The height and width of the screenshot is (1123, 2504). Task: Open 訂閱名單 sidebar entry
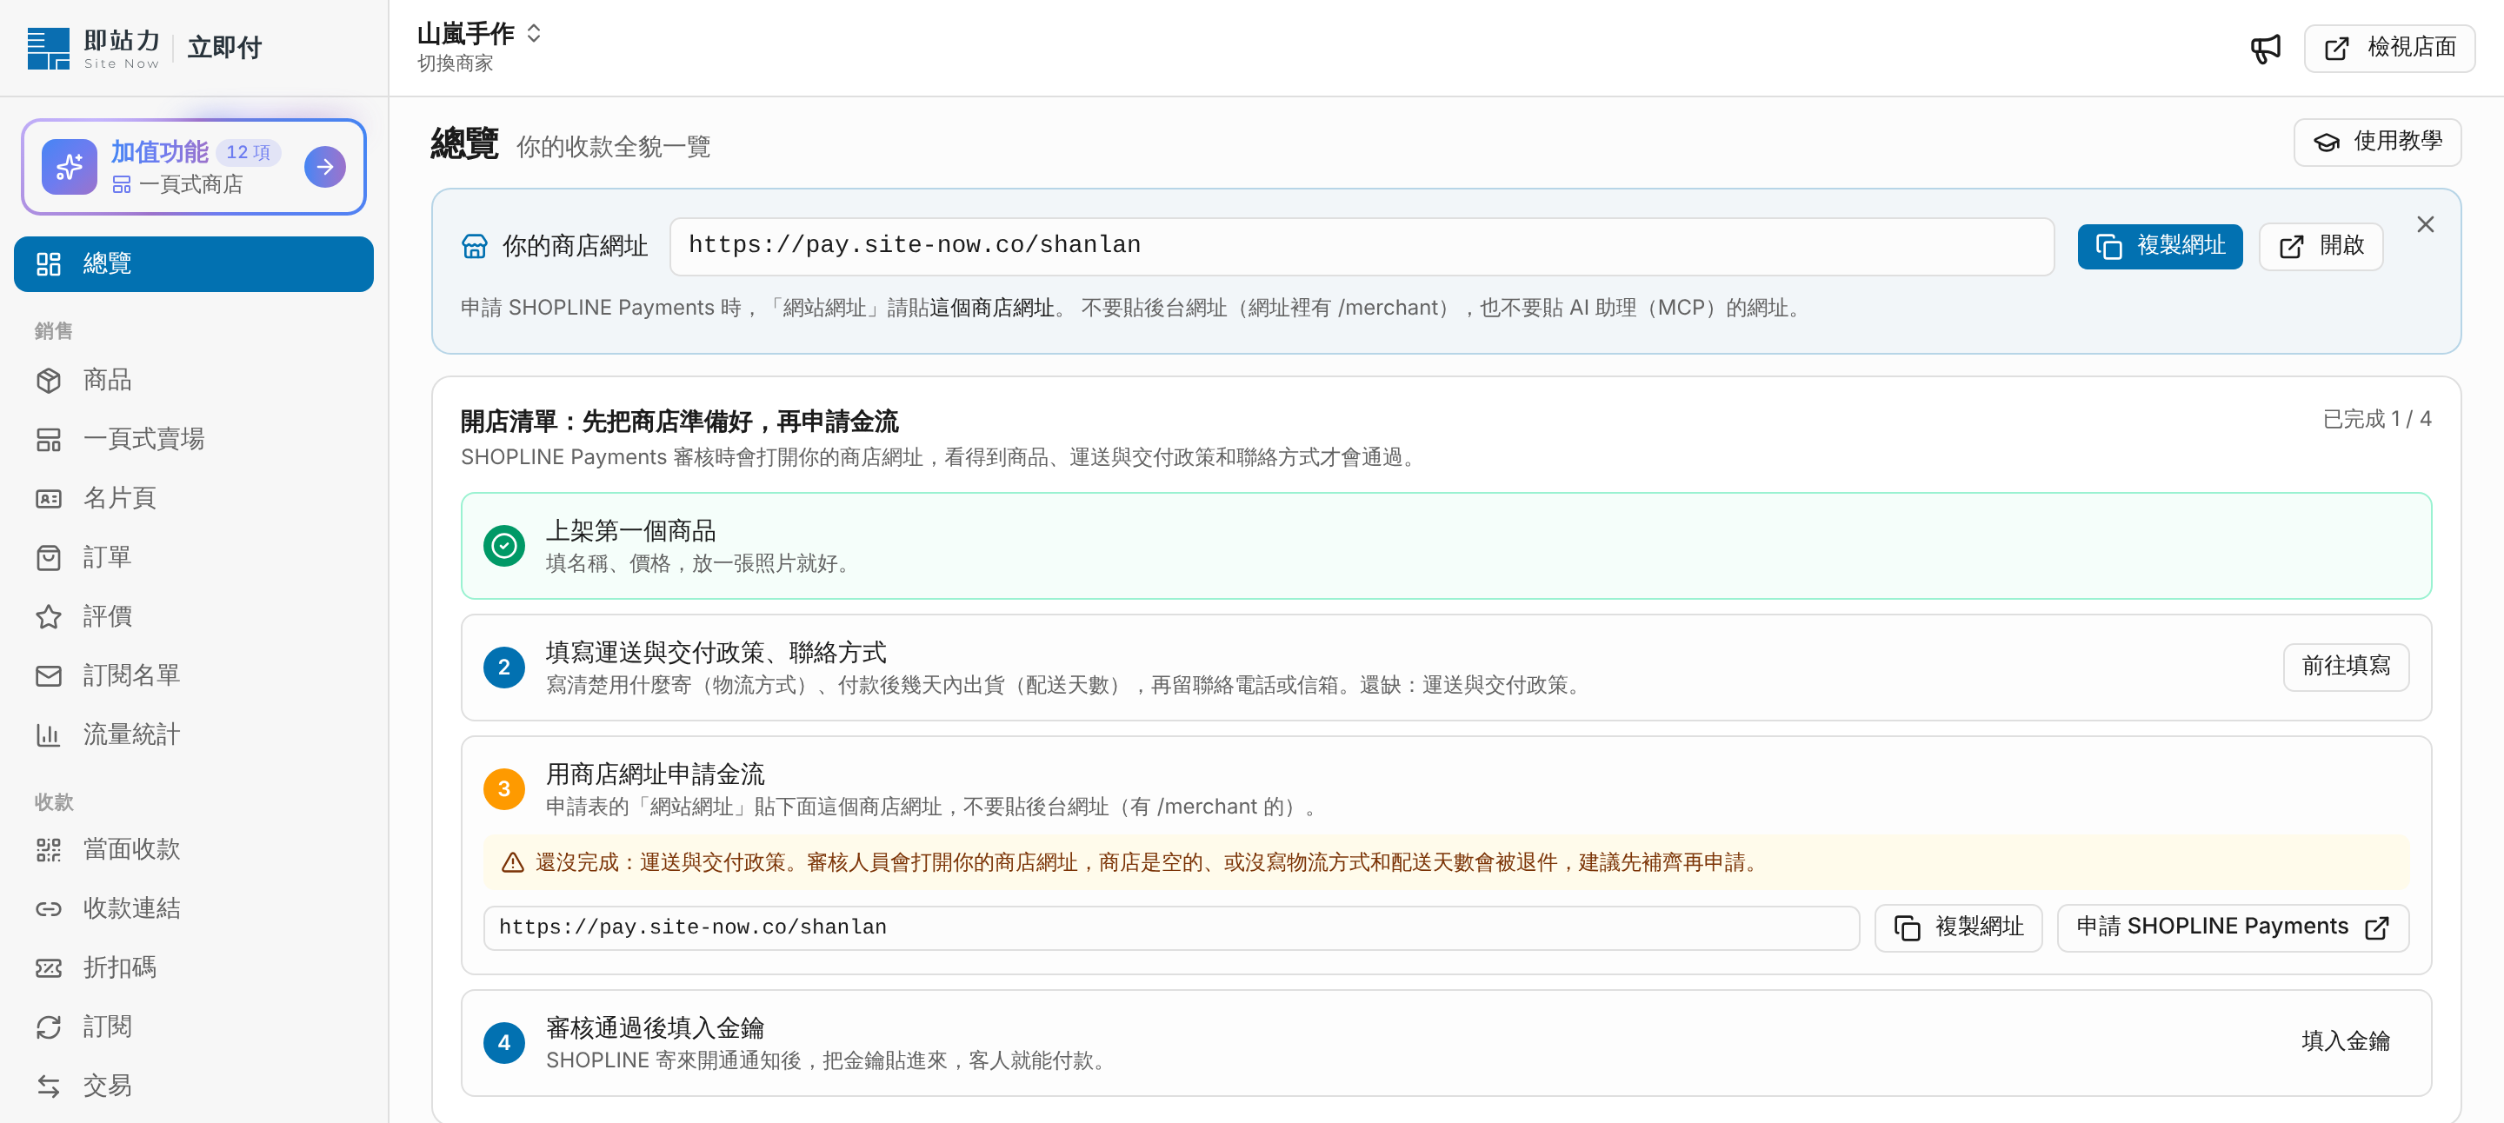tap(193, 675)
